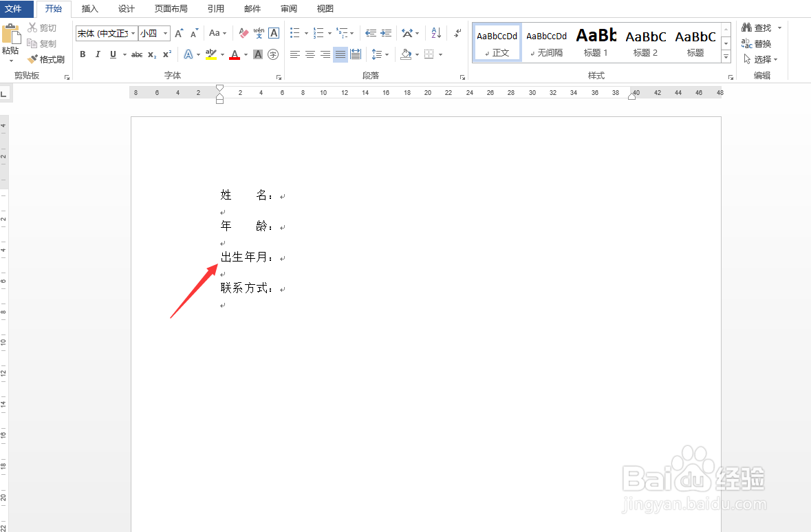Click the Character Border icon
Screen dimensions: 811x532
click(x=273, y=32)
